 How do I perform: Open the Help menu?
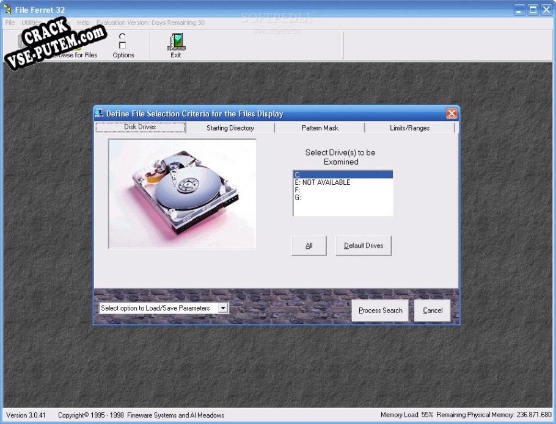point(83,23)
